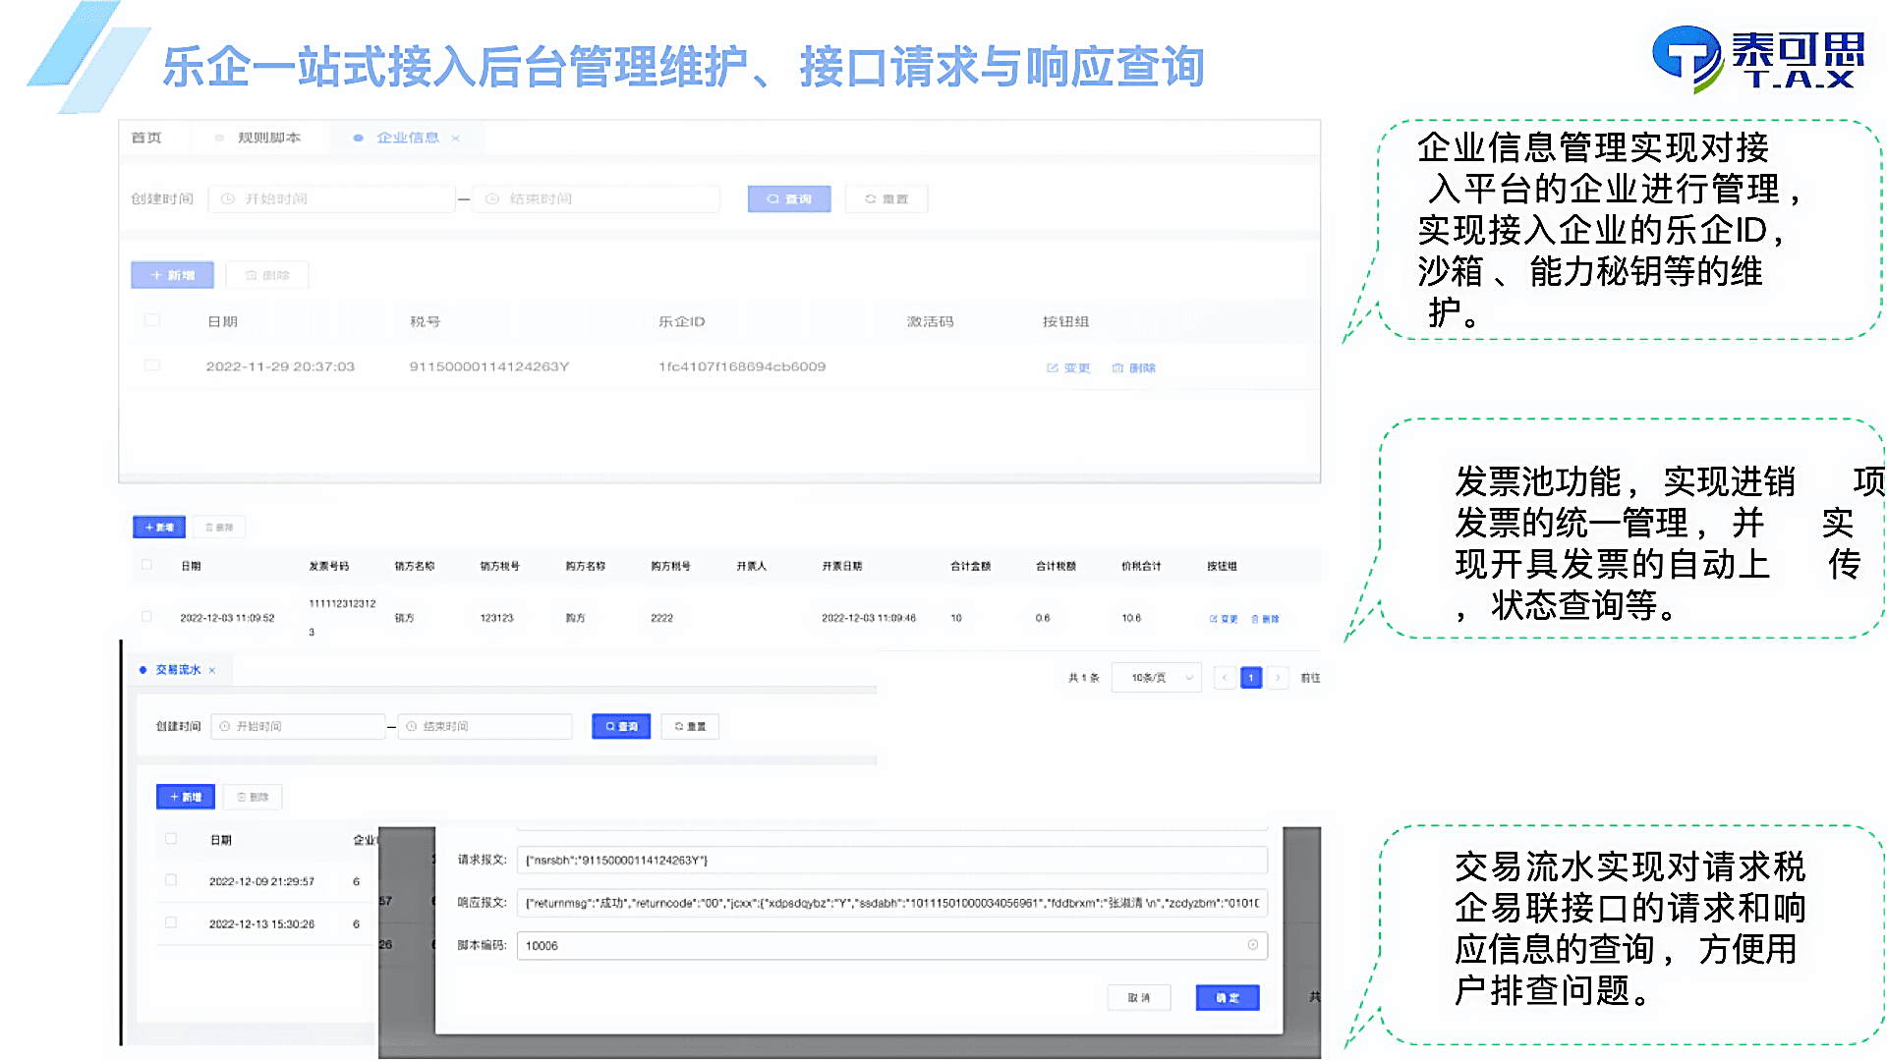Switch to the 规则脚本 tab
The image size is (1887, 1061).
coord(258,138)
